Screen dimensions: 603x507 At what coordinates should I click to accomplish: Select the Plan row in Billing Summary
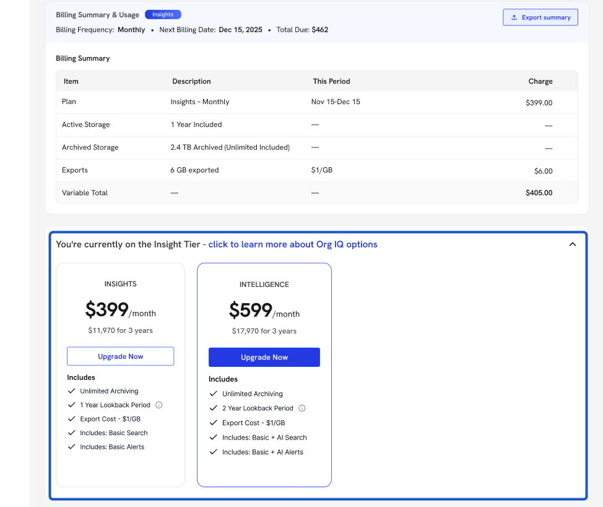(x=316, y=102)
